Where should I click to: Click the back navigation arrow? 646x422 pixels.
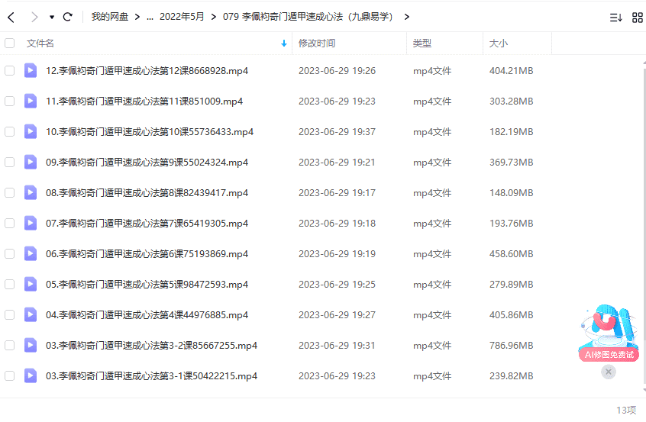11,17
